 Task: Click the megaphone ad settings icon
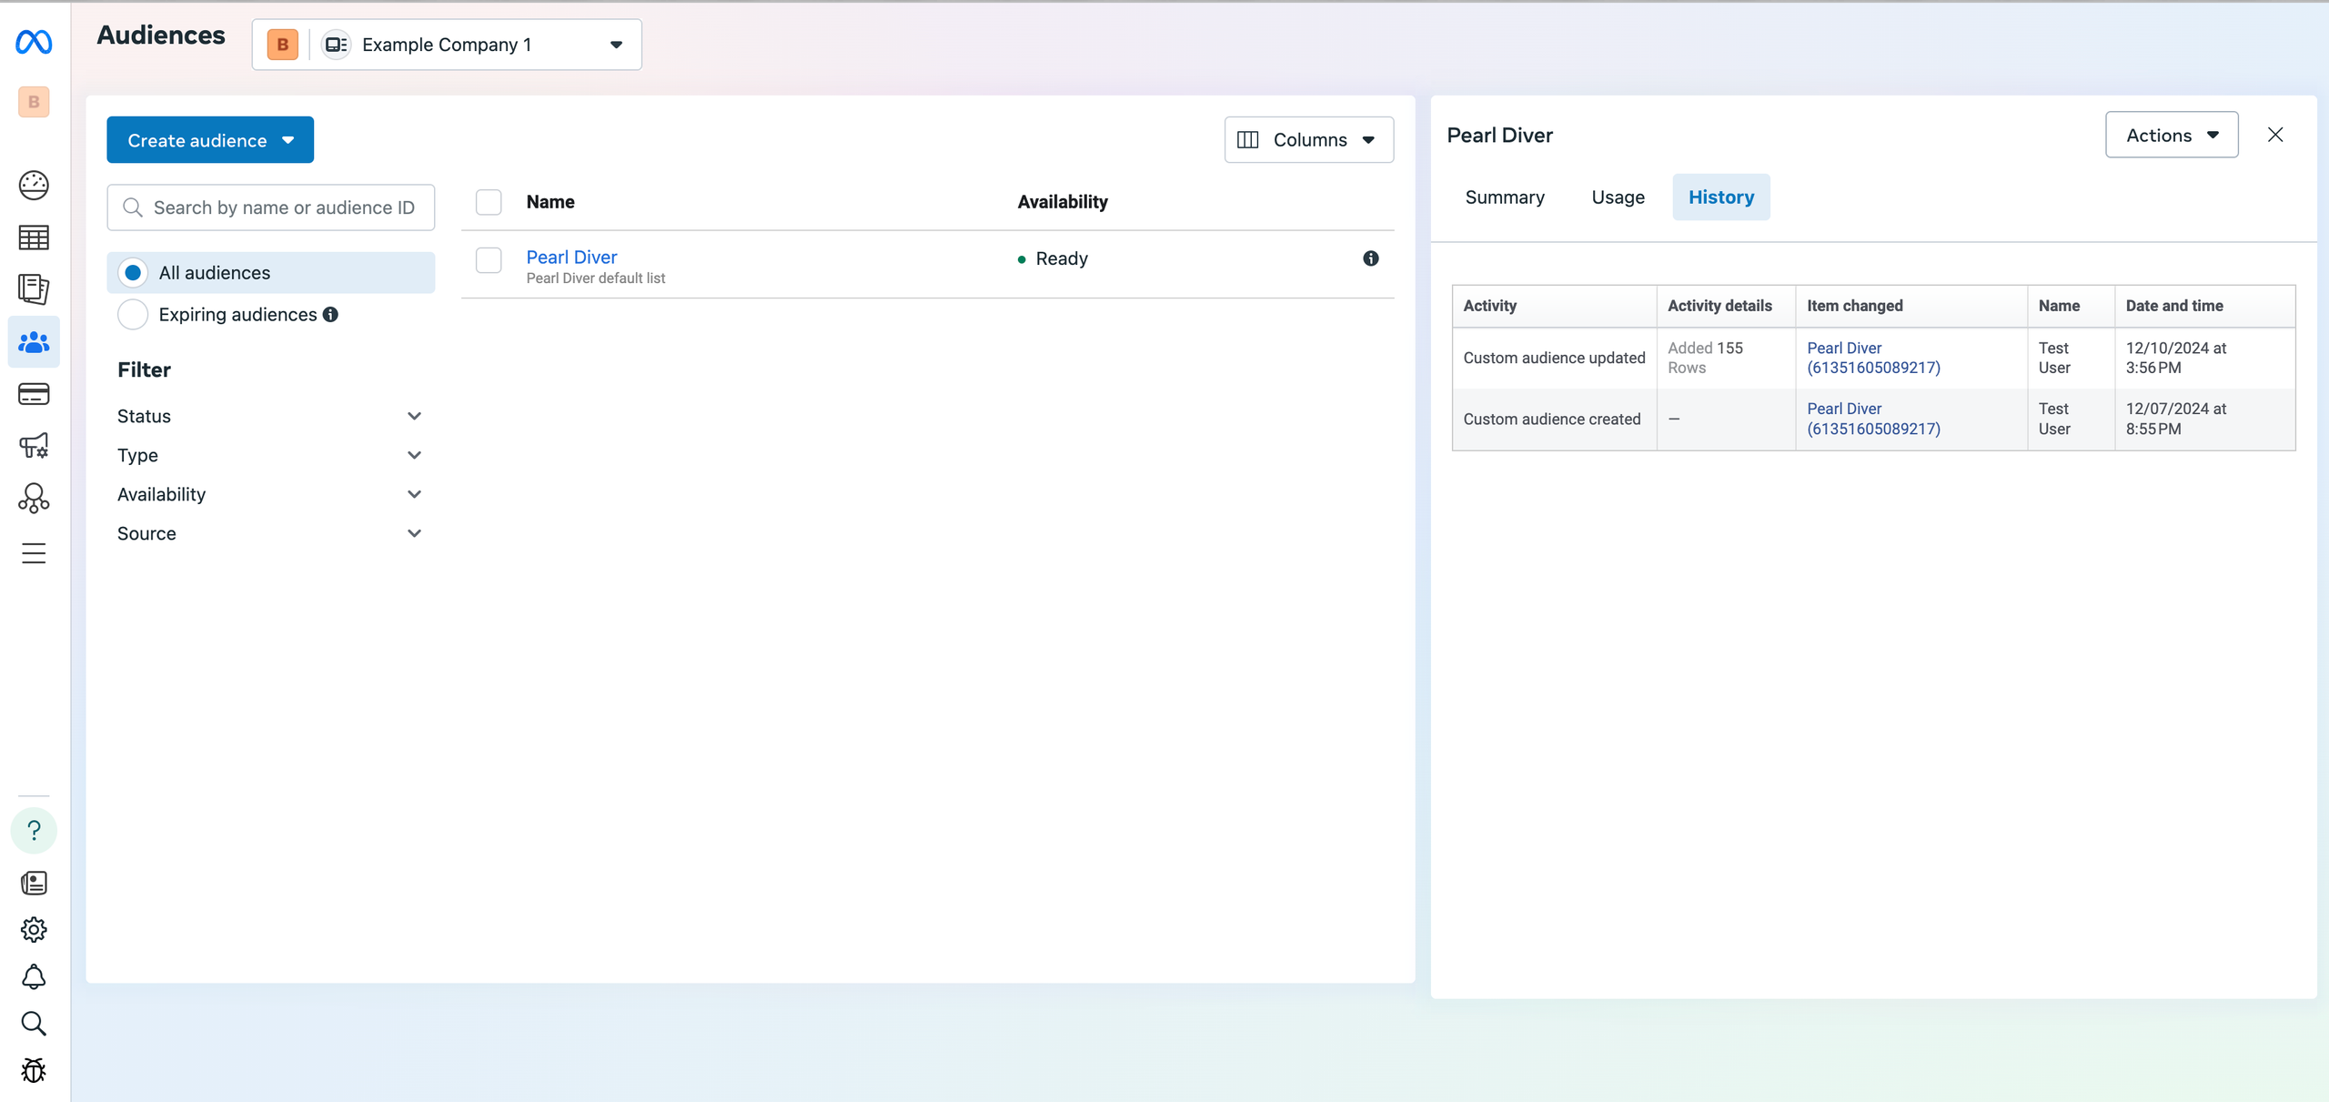point(34,446)
